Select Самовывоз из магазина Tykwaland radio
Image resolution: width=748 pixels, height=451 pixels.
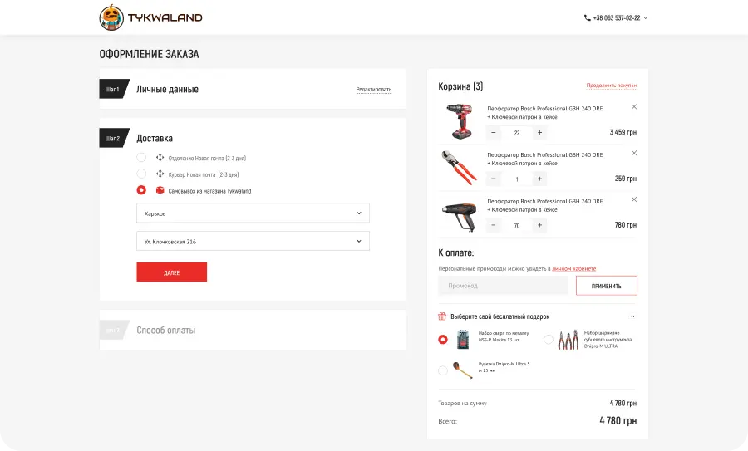click(141, 189)
